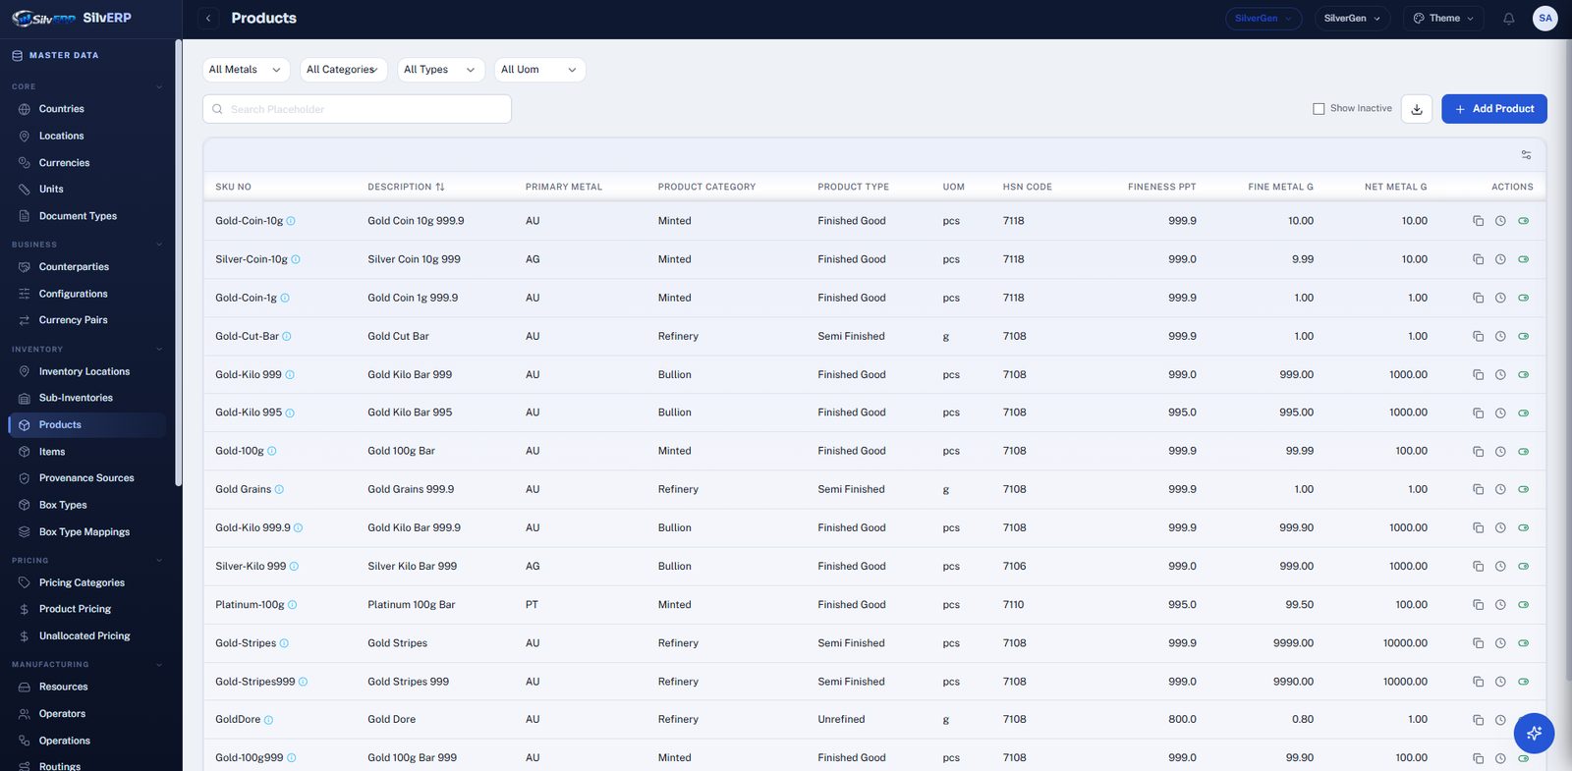Image resolution: width=1572 pixels, height=771 pixels.
Task: Open the notifications bell
Action: coord(1508,19)
